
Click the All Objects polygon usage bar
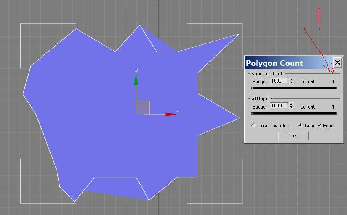pyautogui.click(x=294, y=113)
